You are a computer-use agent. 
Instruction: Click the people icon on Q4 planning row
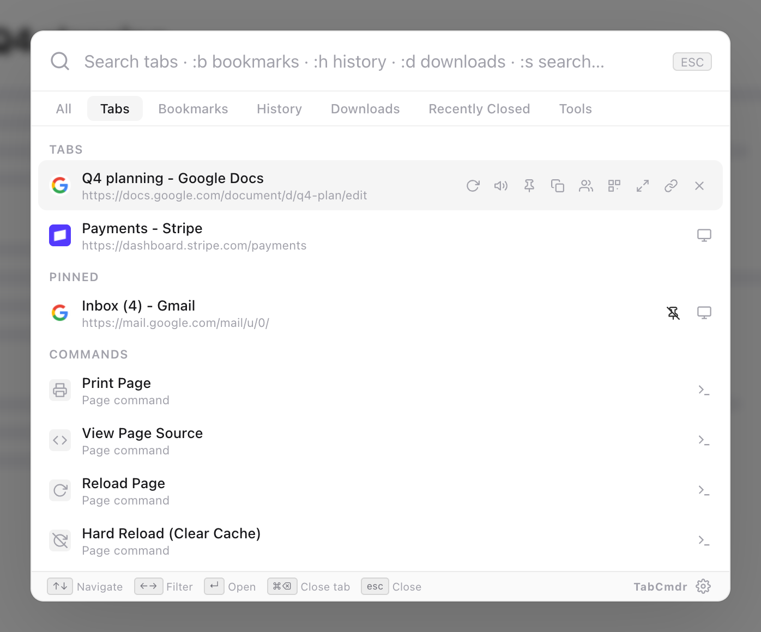pos(586,186)
